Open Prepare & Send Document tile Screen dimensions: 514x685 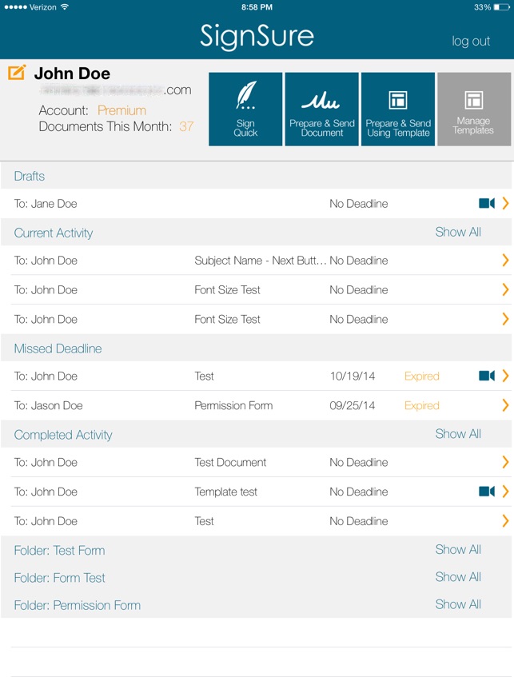pyautogui.click(x=321, y=110)
